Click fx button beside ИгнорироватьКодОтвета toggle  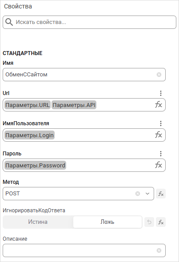161,222
